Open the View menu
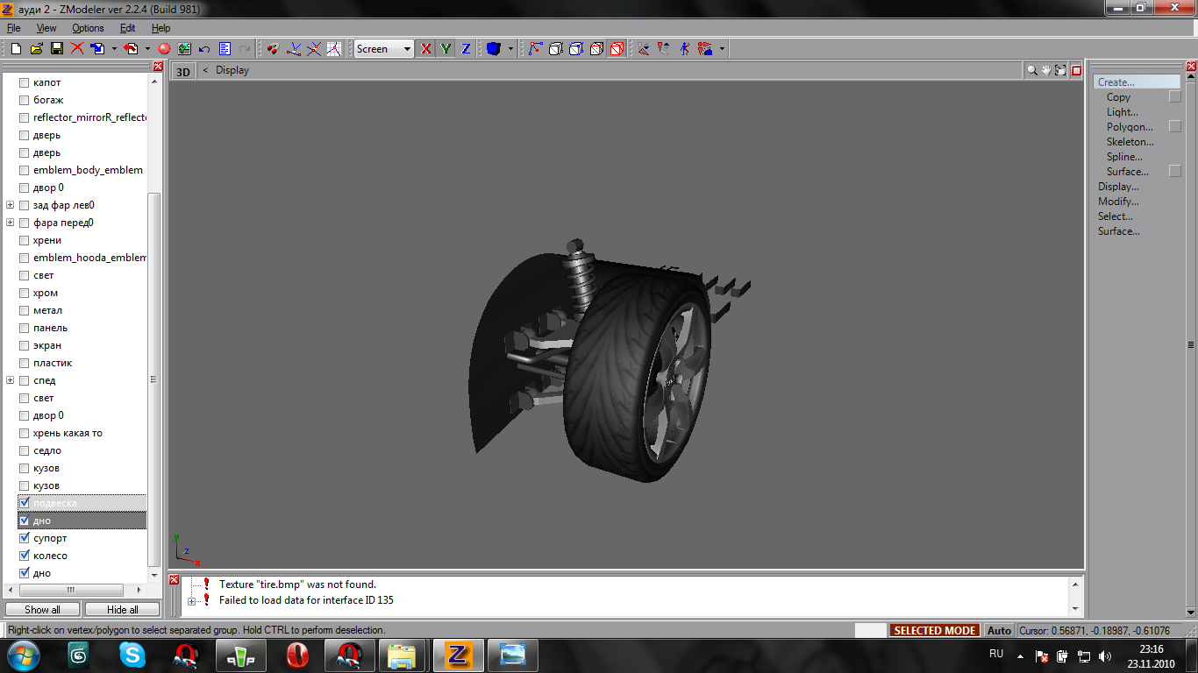The height and width of the screenshot is (673, 1198). pos(46,28)
